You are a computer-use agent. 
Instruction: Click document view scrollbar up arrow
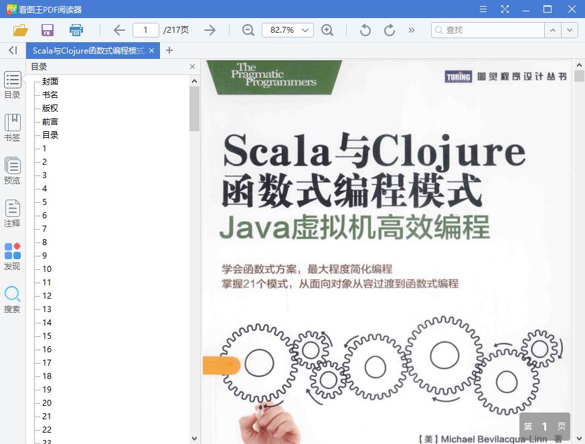tap(579, 65)
